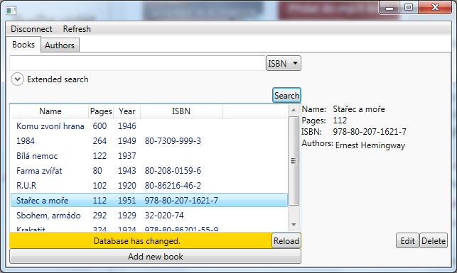Click the Delete button

point(434,240)
